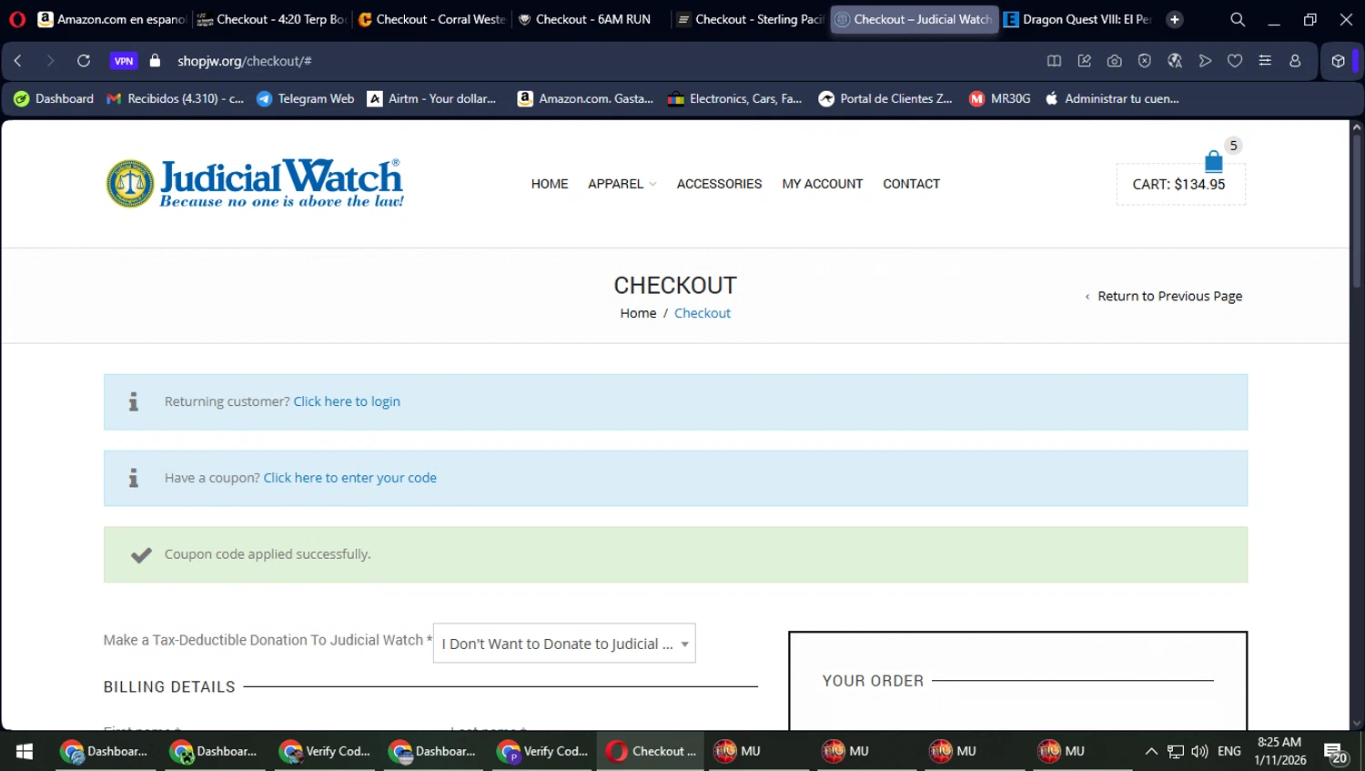Click the site padlock security icon
The image size is (1365, 771).
156,61
